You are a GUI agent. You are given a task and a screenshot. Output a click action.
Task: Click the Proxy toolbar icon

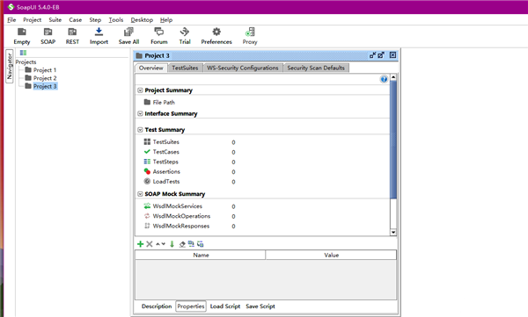click(250, 36)
